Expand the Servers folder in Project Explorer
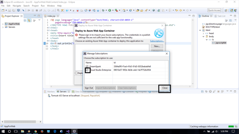The image size is (239, 134). coord(3,27)
